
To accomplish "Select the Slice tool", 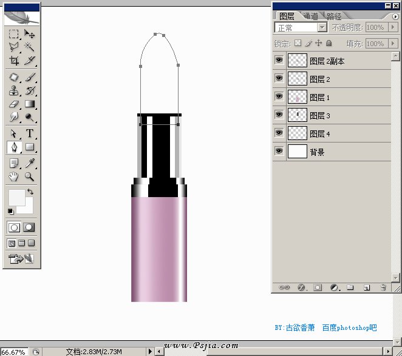I will (30, 61).
